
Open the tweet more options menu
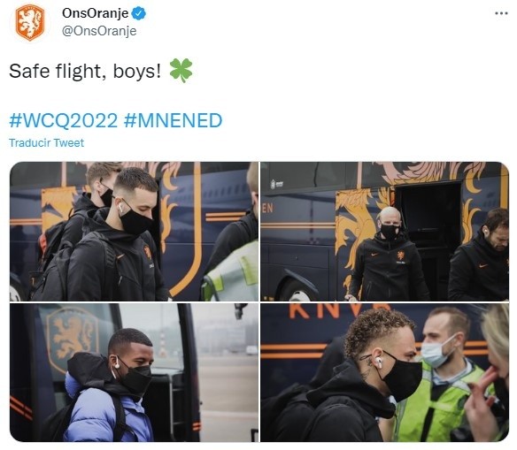(501, 13)
